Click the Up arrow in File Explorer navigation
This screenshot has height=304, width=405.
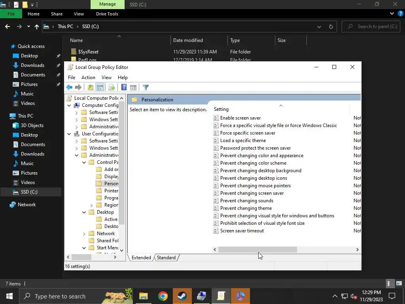click(x=37, y=27)
